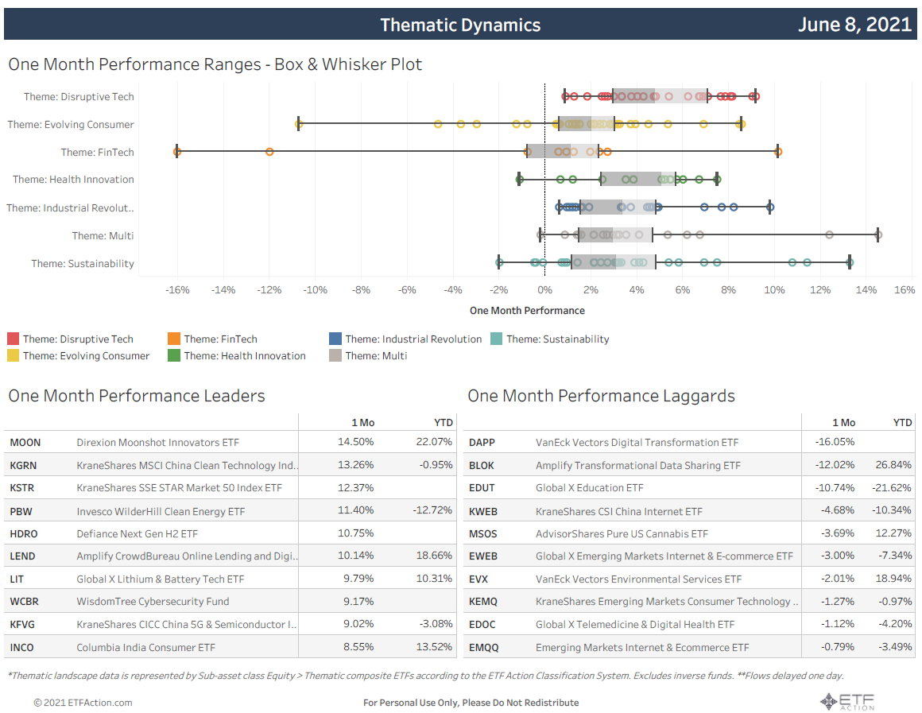Viewport: 922px width, 713px height.
Task: Click the 26.84% YTD value for BLOK
Action: (893, 465)
